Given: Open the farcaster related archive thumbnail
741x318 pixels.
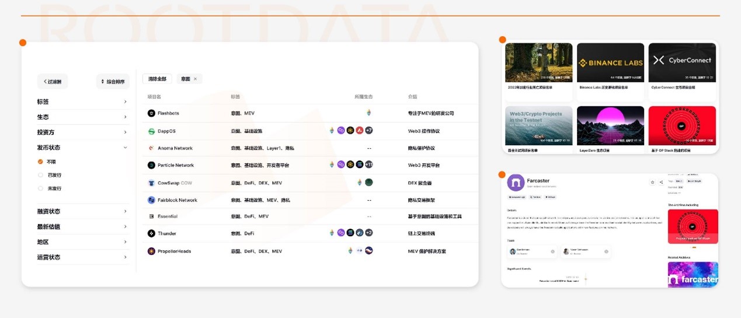Looking at the screenshot, I should click(x=693, y=274).
